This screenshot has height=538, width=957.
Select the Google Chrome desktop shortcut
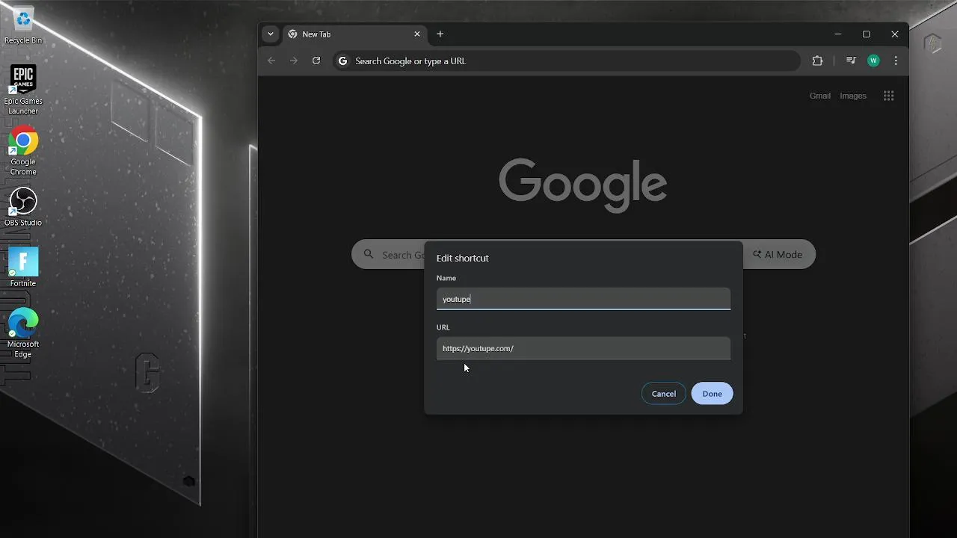(23, 151)
